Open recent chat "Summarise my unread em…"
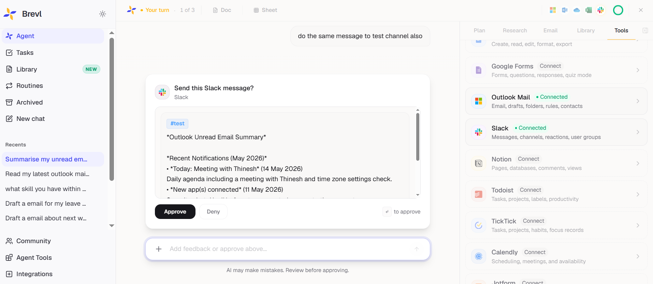The height and width of the screenshot is (284, 653). (53, 159)
